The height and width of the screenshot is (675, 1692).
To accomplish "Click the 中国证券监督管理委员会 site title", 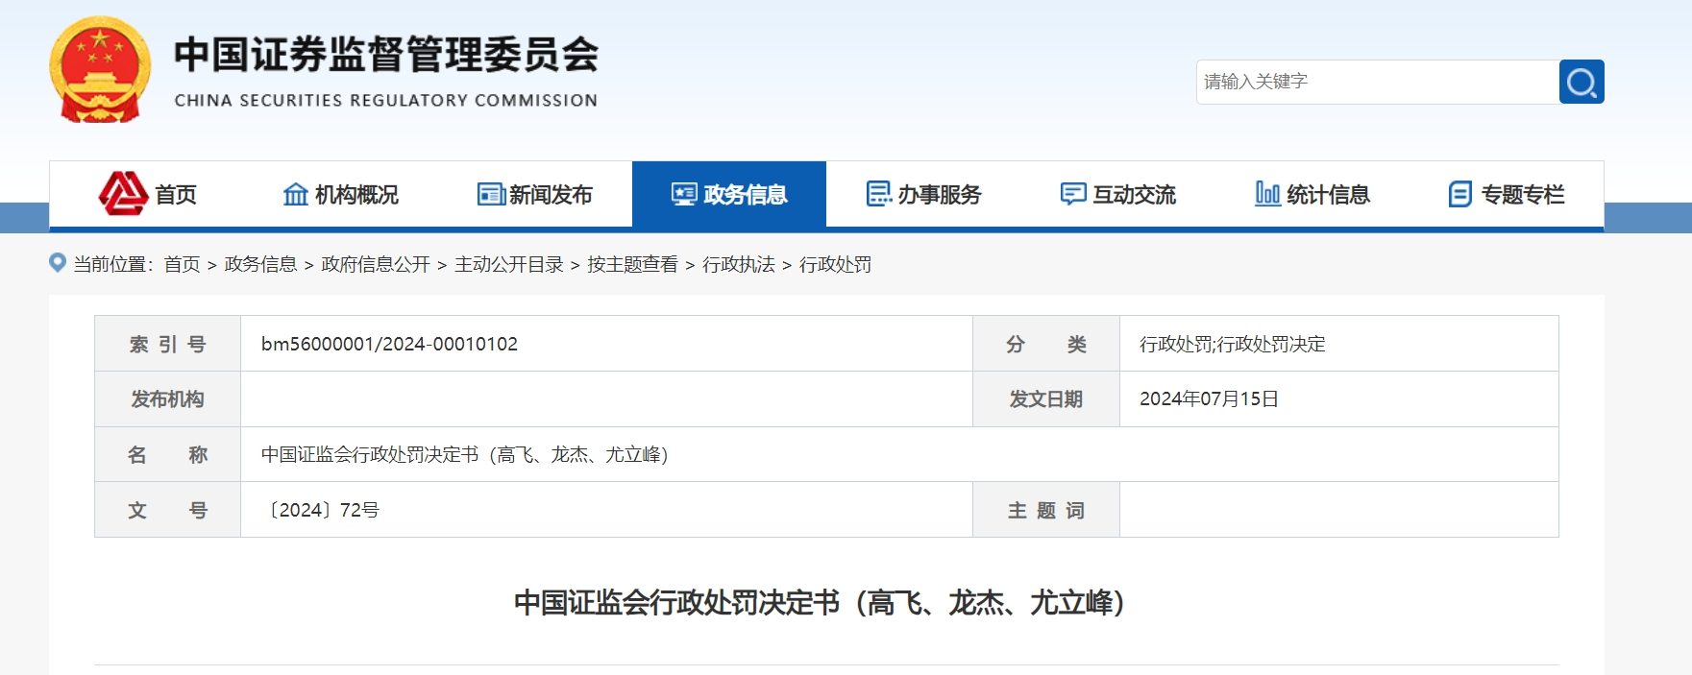I will tap(386, 54).
